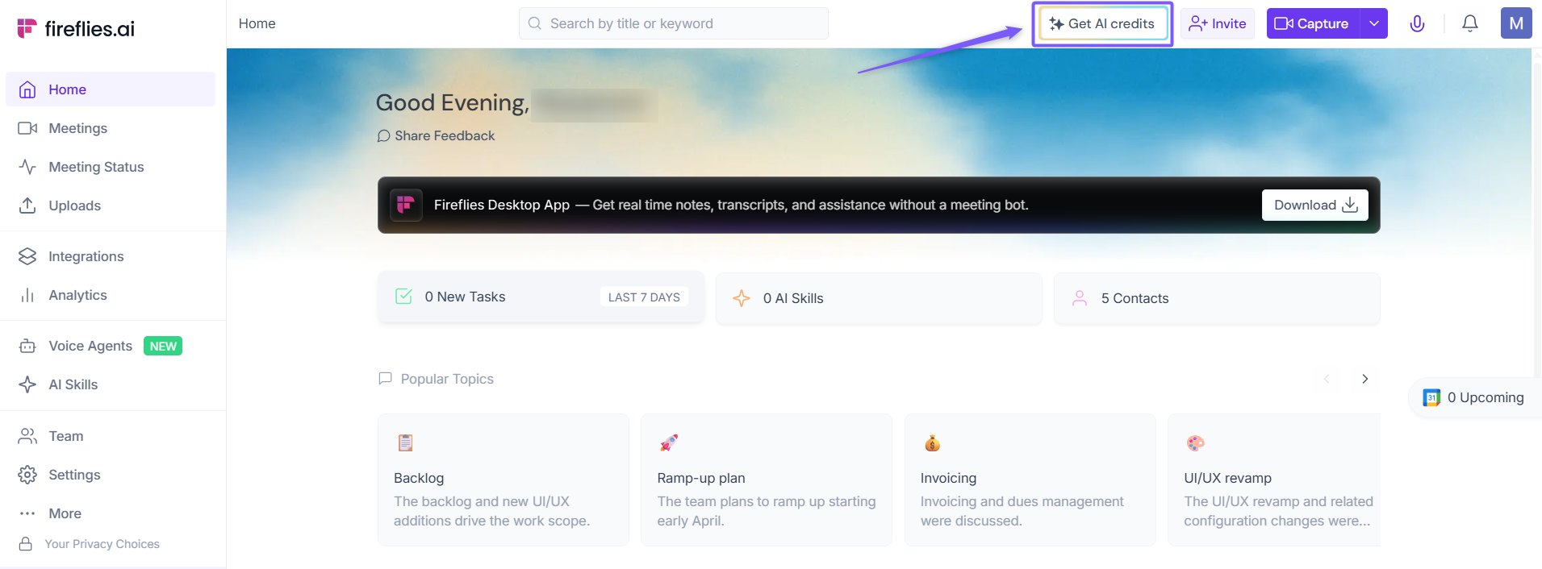Click the Google Calendar icon by Upcoming

pos(1431,397)
